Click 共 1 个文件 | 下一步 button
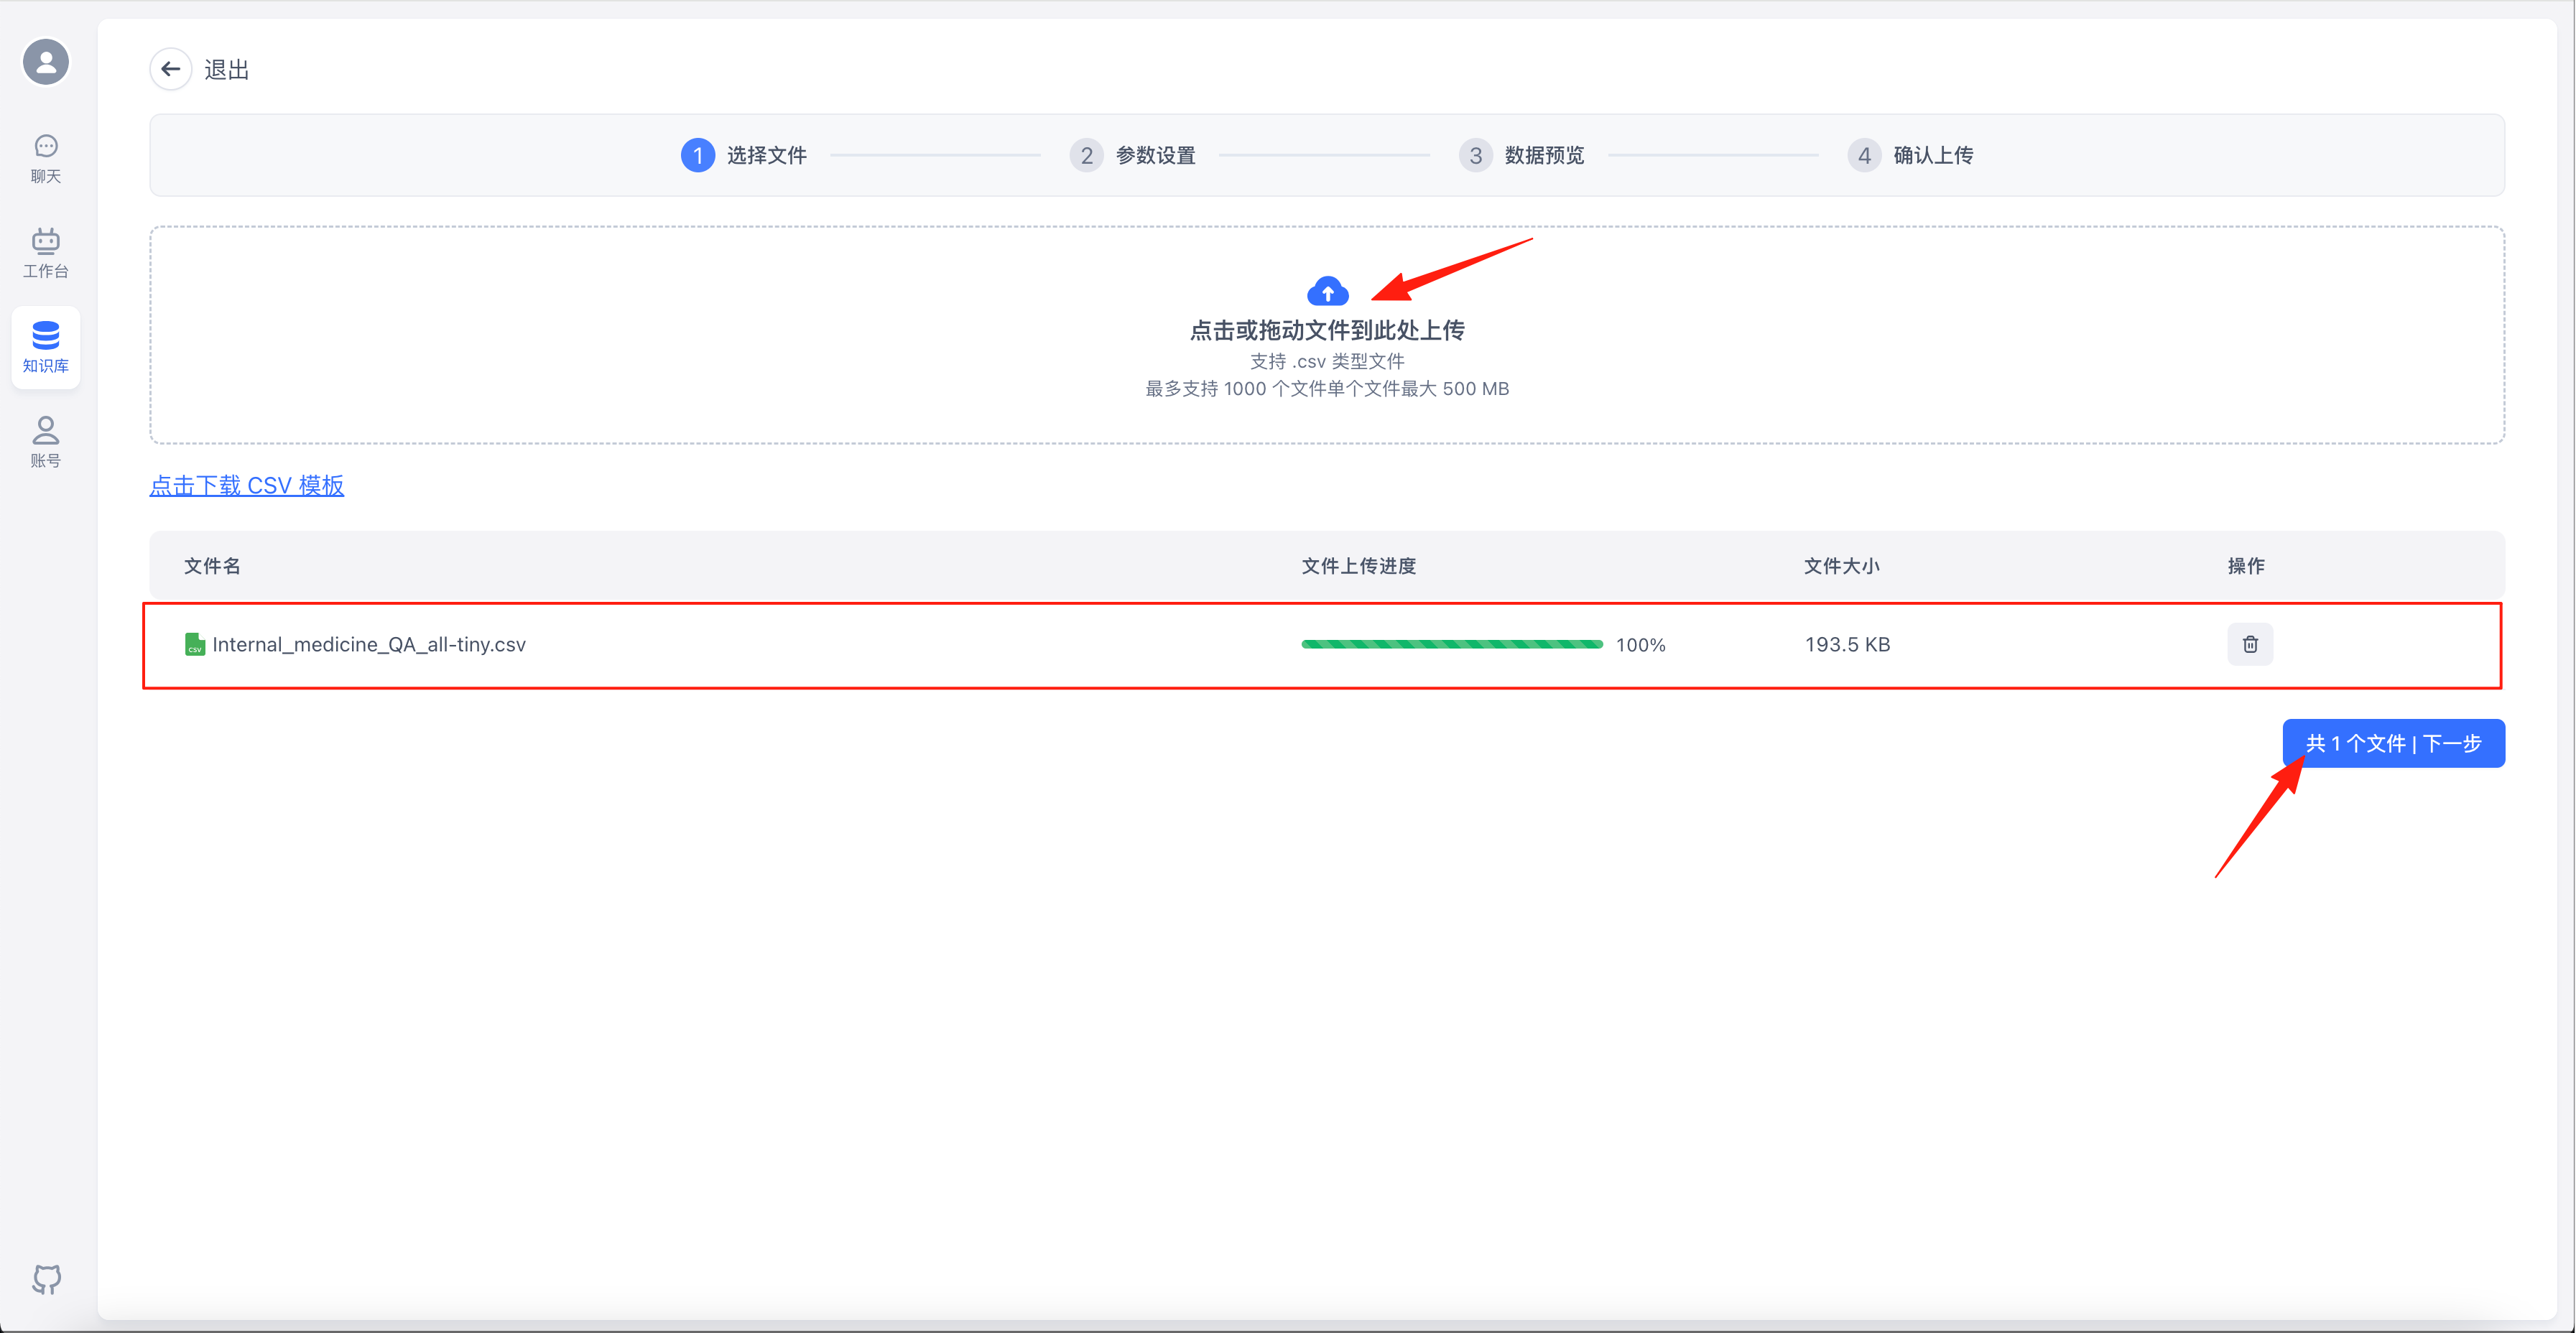 (2393, 743)
